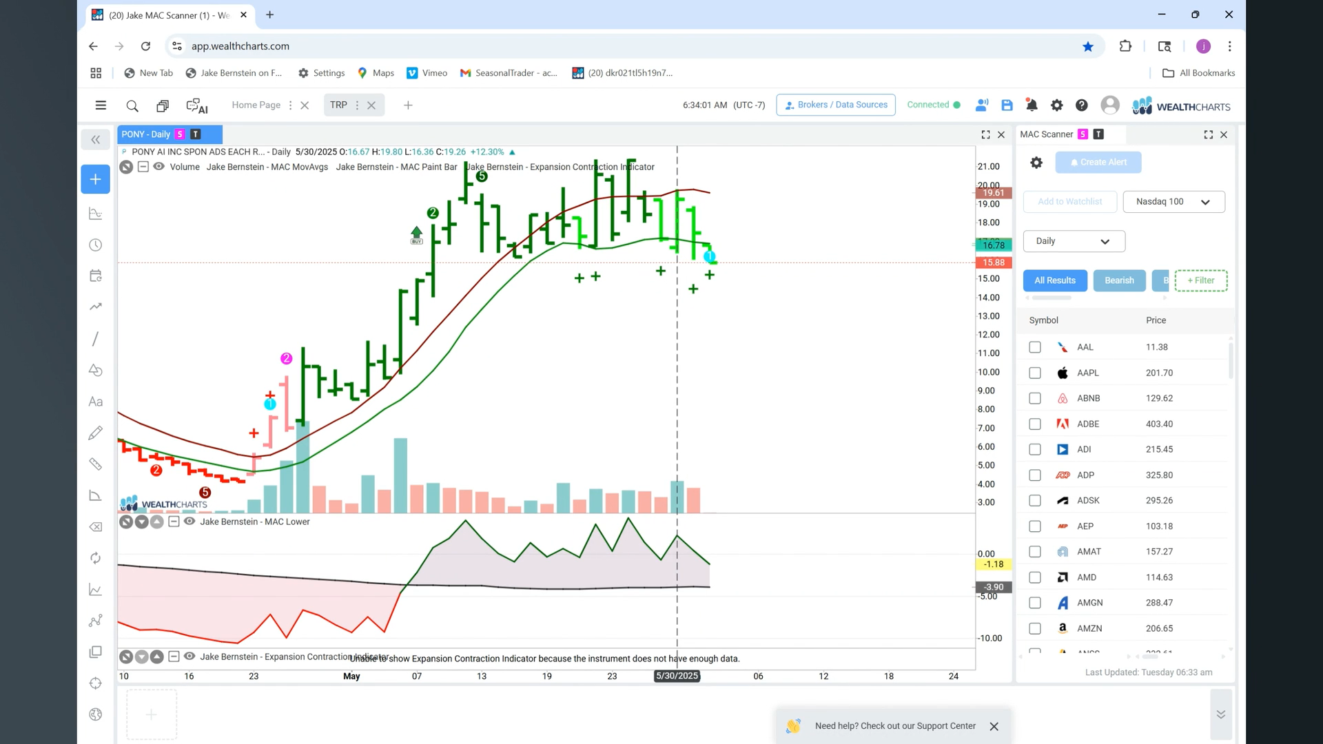This screenshot has width=1323, height=744.
Task: Tick the AAL checkbox
Action: coord(1034,347)
